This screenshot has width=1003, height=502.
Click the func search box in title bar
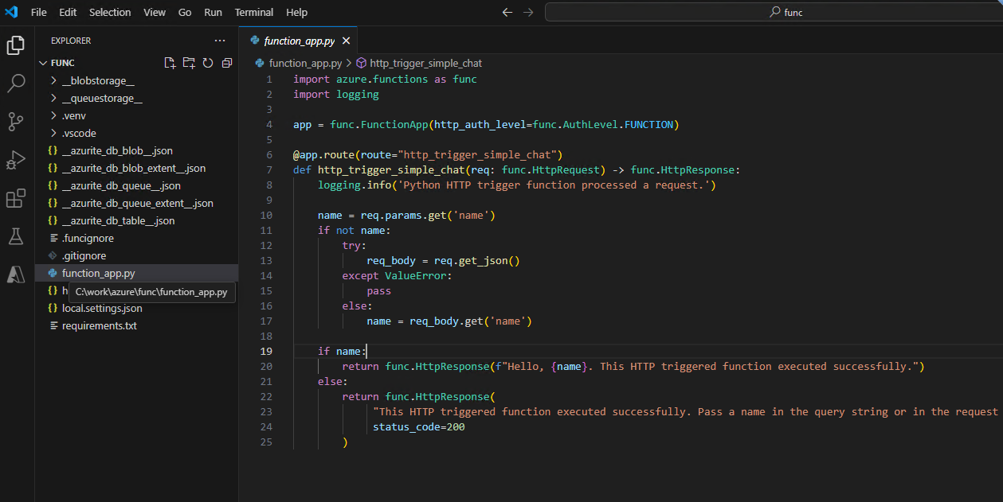(785, 12)
